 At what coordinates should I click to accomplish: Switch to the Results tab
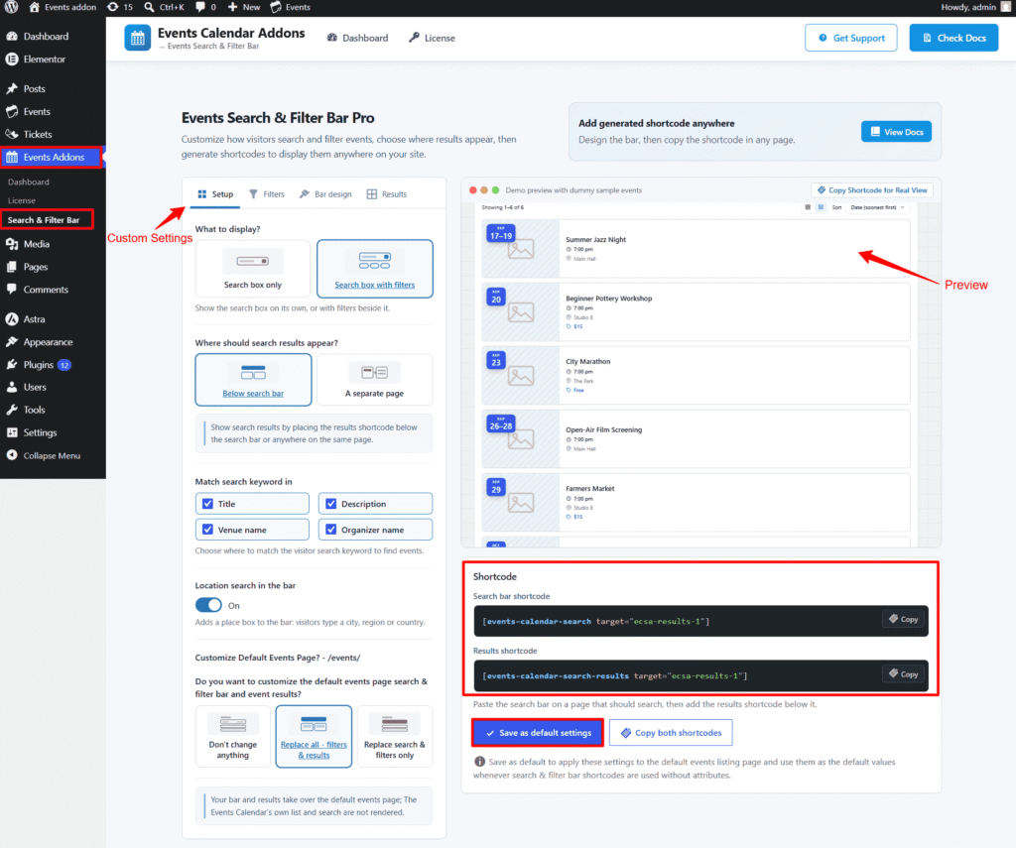pyautogui.click(x=387, y=194)
